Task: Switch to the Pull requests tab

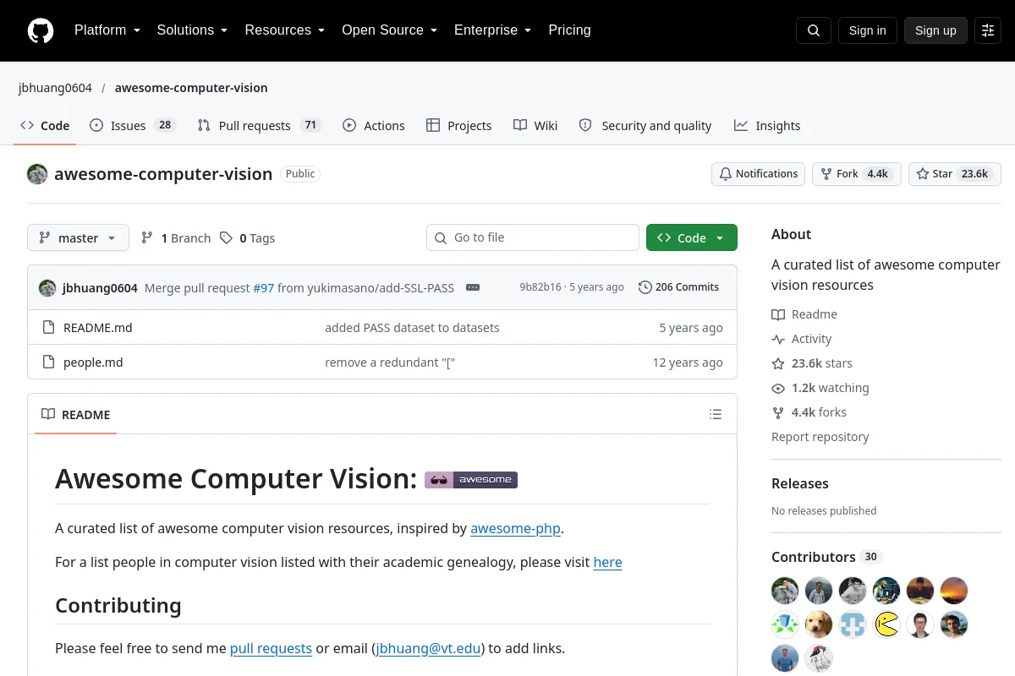Action: pyautogui.click(x=259, y=125)
